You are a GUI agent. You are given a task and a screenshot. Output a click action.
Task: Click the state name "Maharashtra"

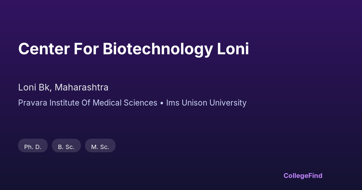[x=81, y=87]
